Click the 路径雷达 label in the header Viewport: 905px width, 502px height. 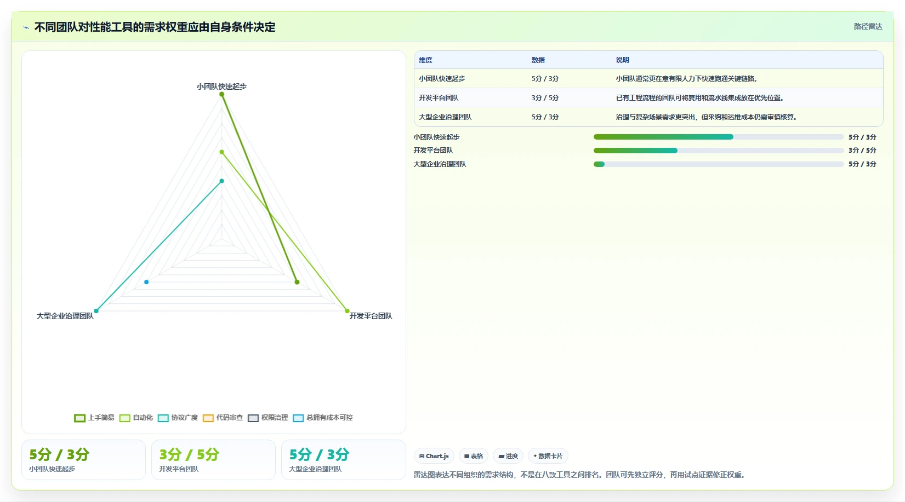(x=868, y=26)
